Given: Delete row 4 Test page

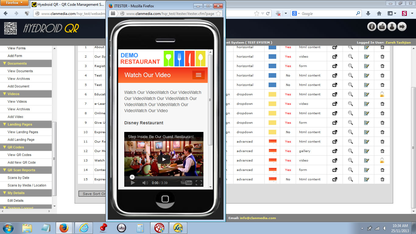Looking at the screenshot, I should coord(382,75).
